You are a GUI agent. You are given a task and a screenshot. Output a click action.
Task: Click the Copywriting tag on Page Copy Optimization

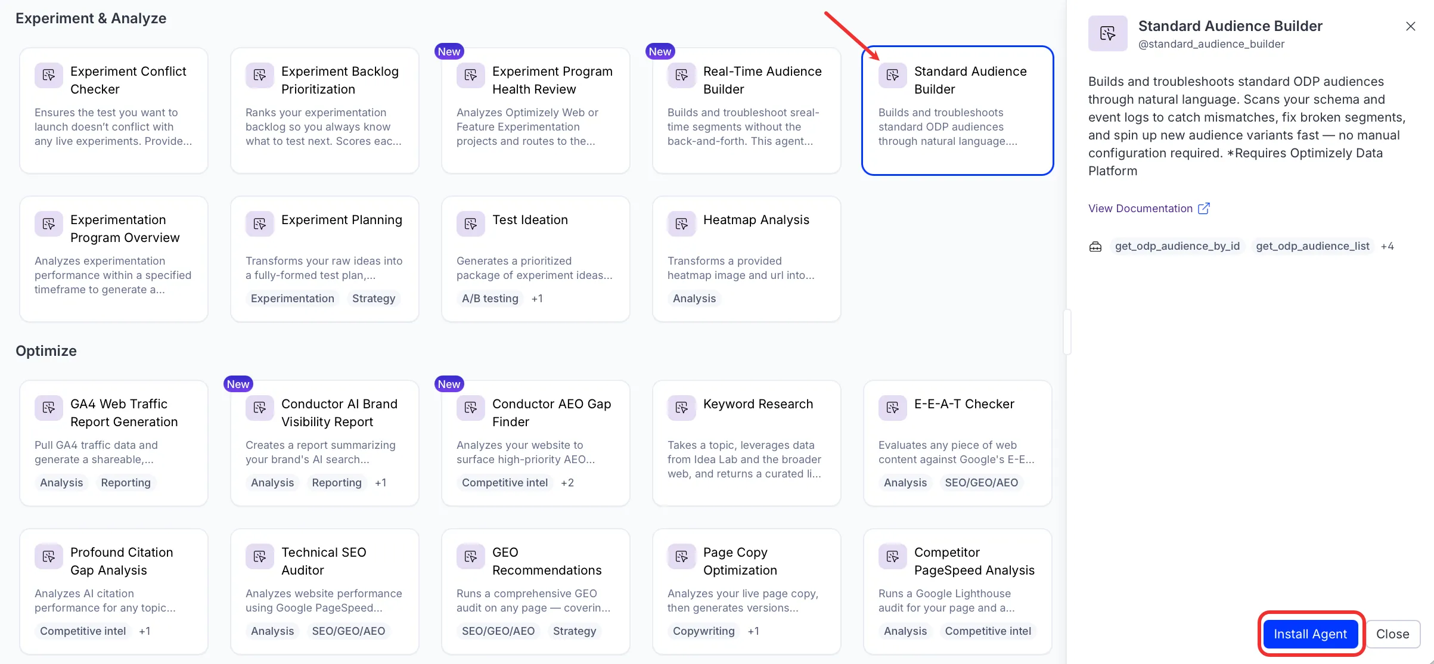tap(704, 631)
